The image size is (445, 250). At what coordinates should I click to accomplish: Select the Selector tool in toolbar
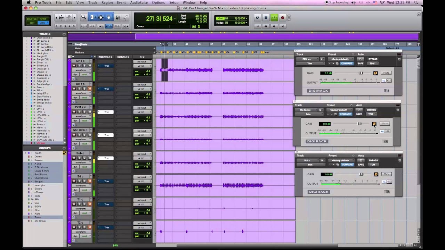(x=101, y=17)
